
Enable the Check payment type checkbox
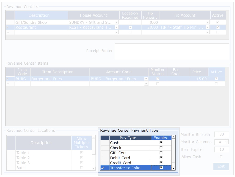pyautogui.click(x=161, y=148)
